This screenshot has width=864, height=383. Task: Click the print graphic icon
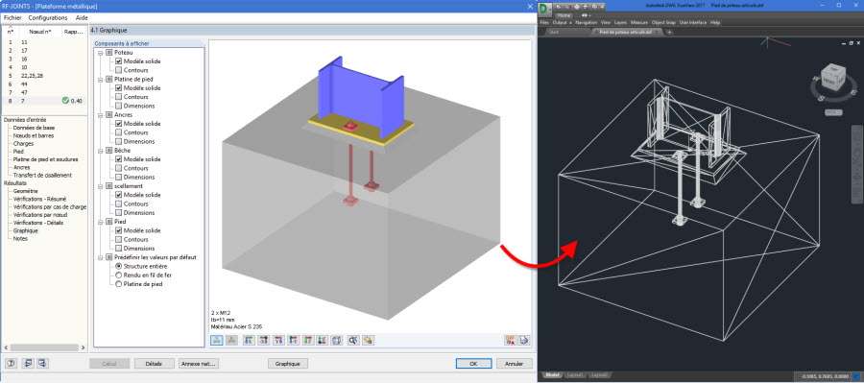[x=523, y=340]
